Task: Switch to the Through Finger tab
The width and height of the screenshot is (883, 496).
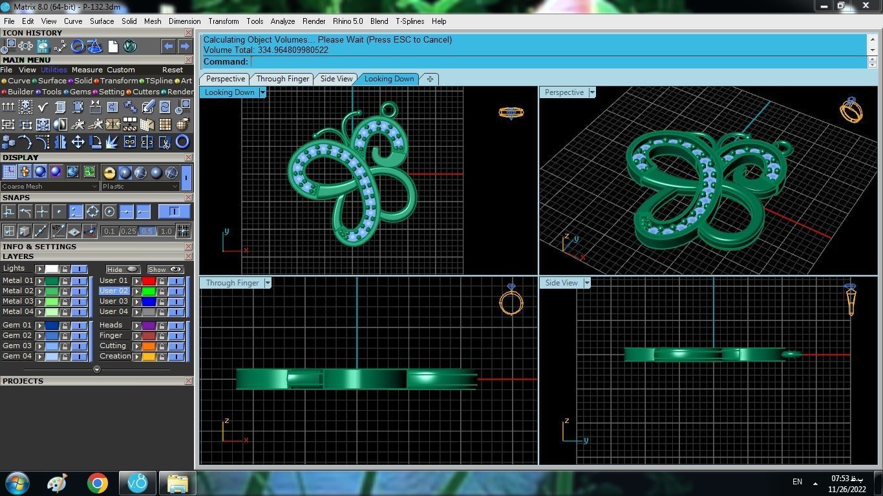Action: coord(282,79)
